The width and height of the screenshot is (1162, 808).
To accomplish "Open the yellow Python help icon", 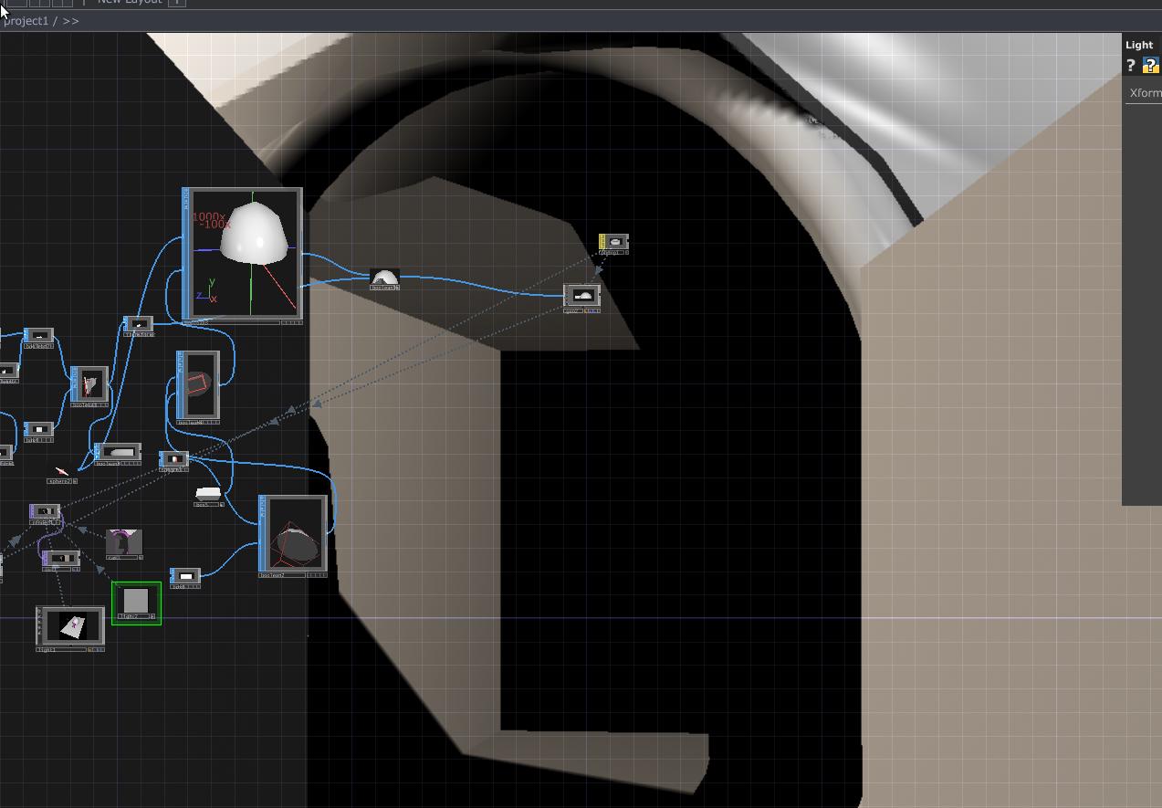I will click(1150, 66).
